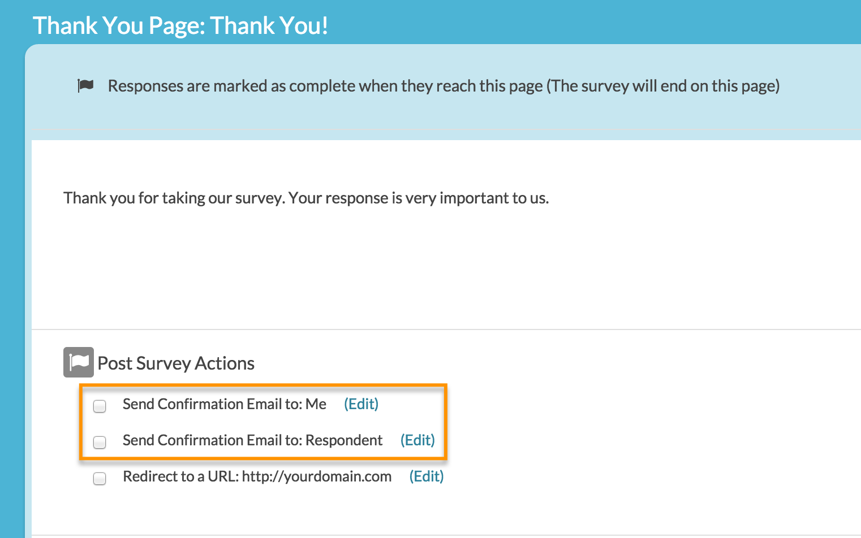Click the Post Survey Actions heading
Screen dimensions: 861x538
click(176, 363)
